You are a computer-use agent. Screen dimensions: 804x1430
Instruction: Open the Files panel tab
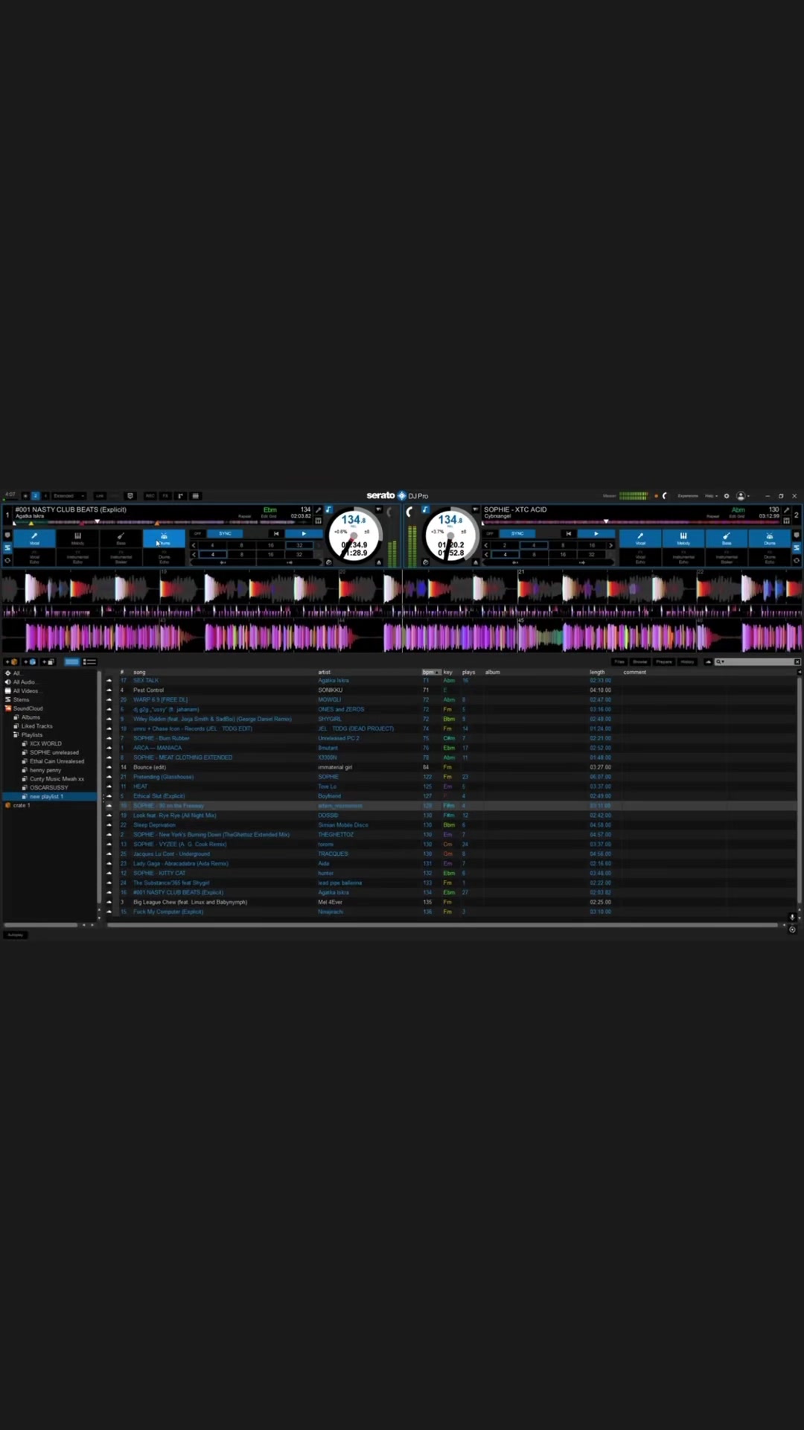click(x=619, y=661)
